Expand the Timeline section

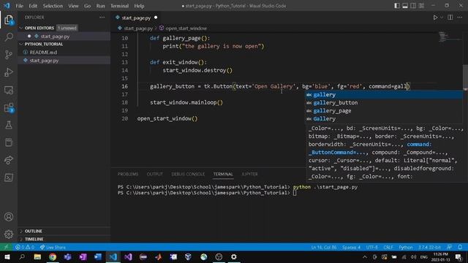coord(34,239)
